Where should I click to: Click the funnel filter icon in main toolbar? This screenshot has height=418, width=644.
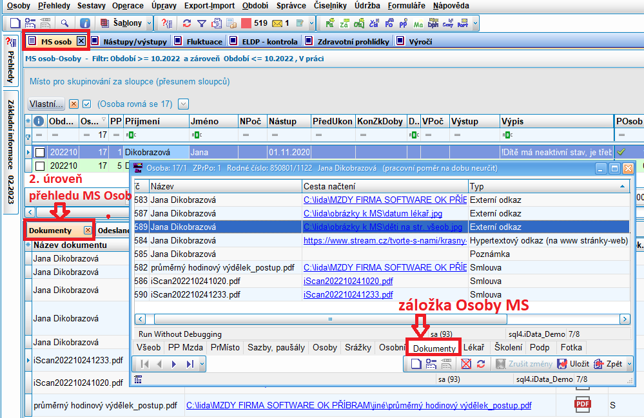[202, 23]
